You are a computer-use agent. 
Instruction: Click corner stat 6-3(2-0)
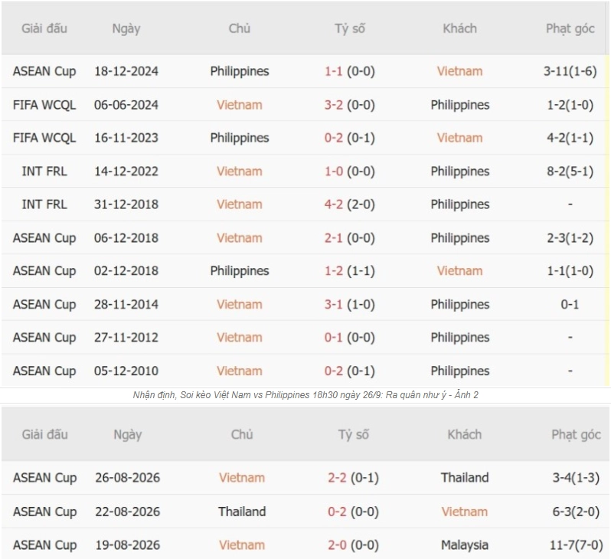[x=576, y=512]
